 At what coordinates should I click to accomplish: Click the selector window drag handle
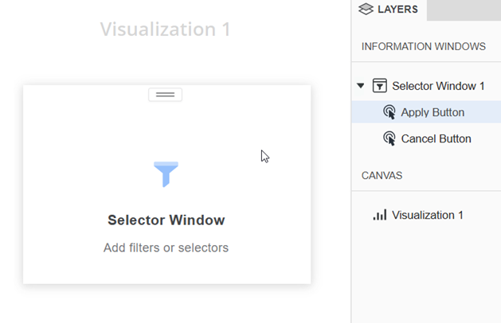[165, 95]
